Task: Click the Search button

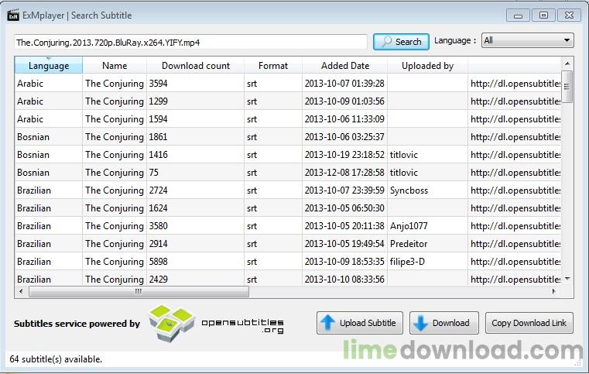Action: (x=401, y=42)
